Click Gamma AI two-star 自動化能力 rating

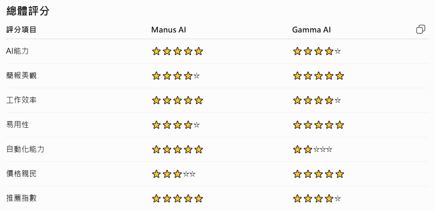pyautogui.click(x=312, y=149)
